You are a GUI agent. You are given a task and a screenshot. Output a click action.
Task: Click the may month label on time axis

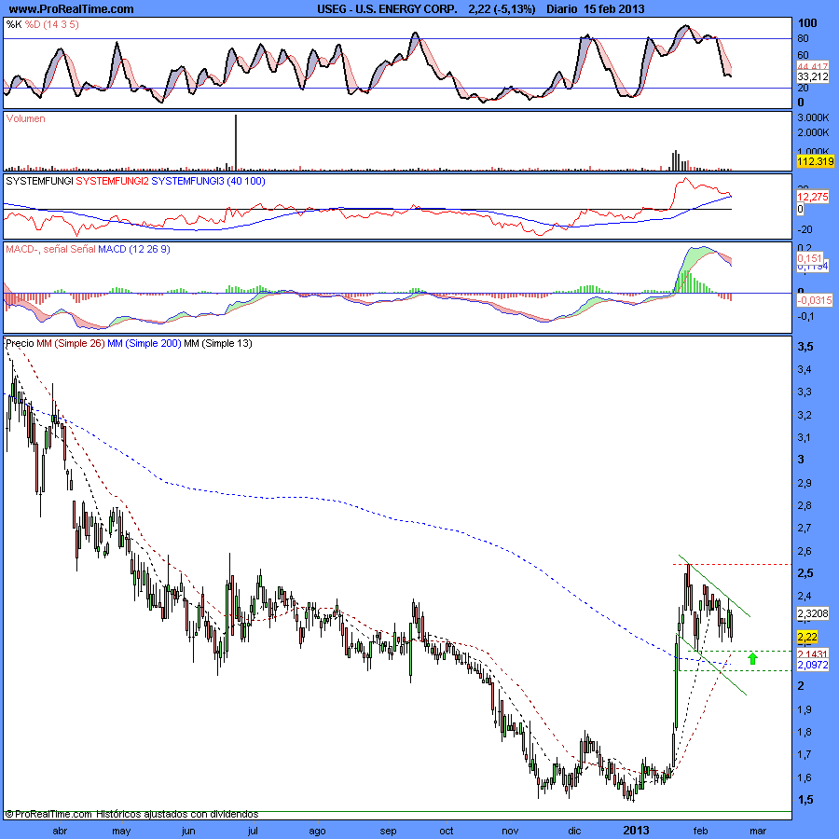coord(121,831)
